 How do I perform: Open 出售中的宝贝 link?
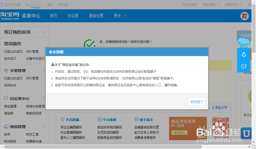tap(35, 58)
